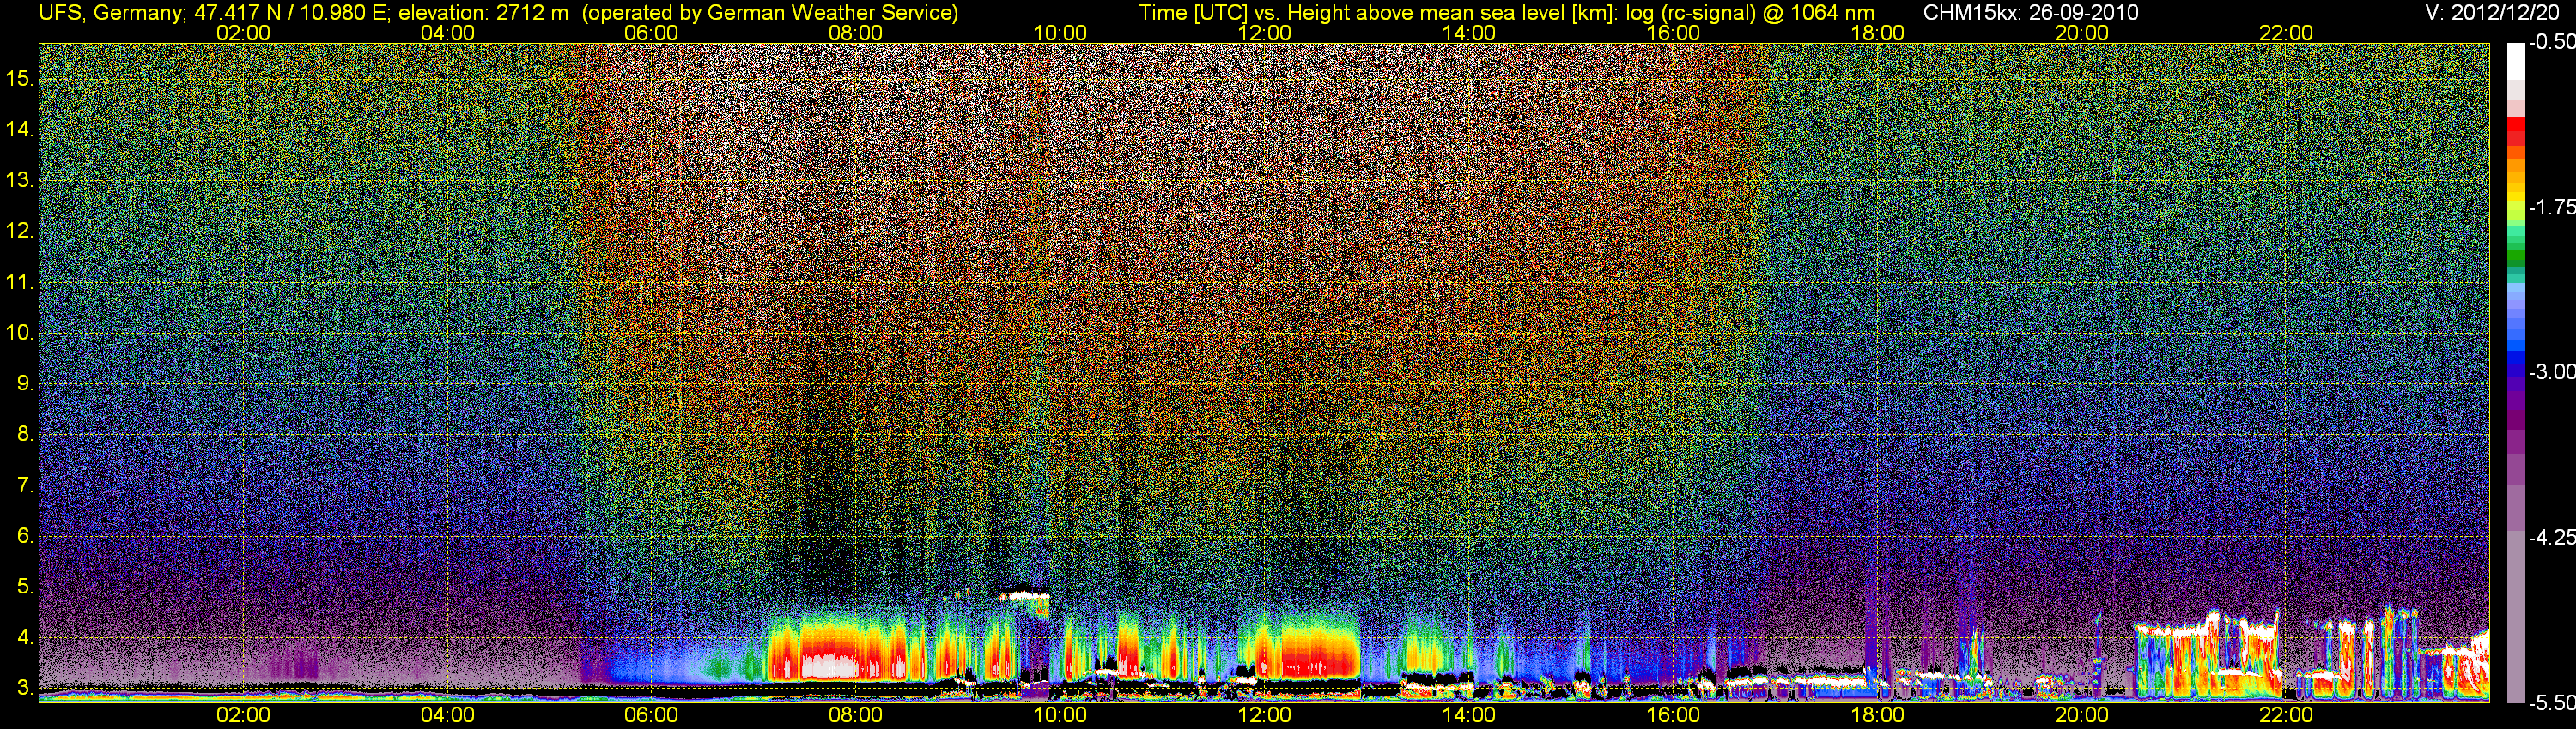Click the 14. km height axis label

pyautogui.click(x=19, y=129)
